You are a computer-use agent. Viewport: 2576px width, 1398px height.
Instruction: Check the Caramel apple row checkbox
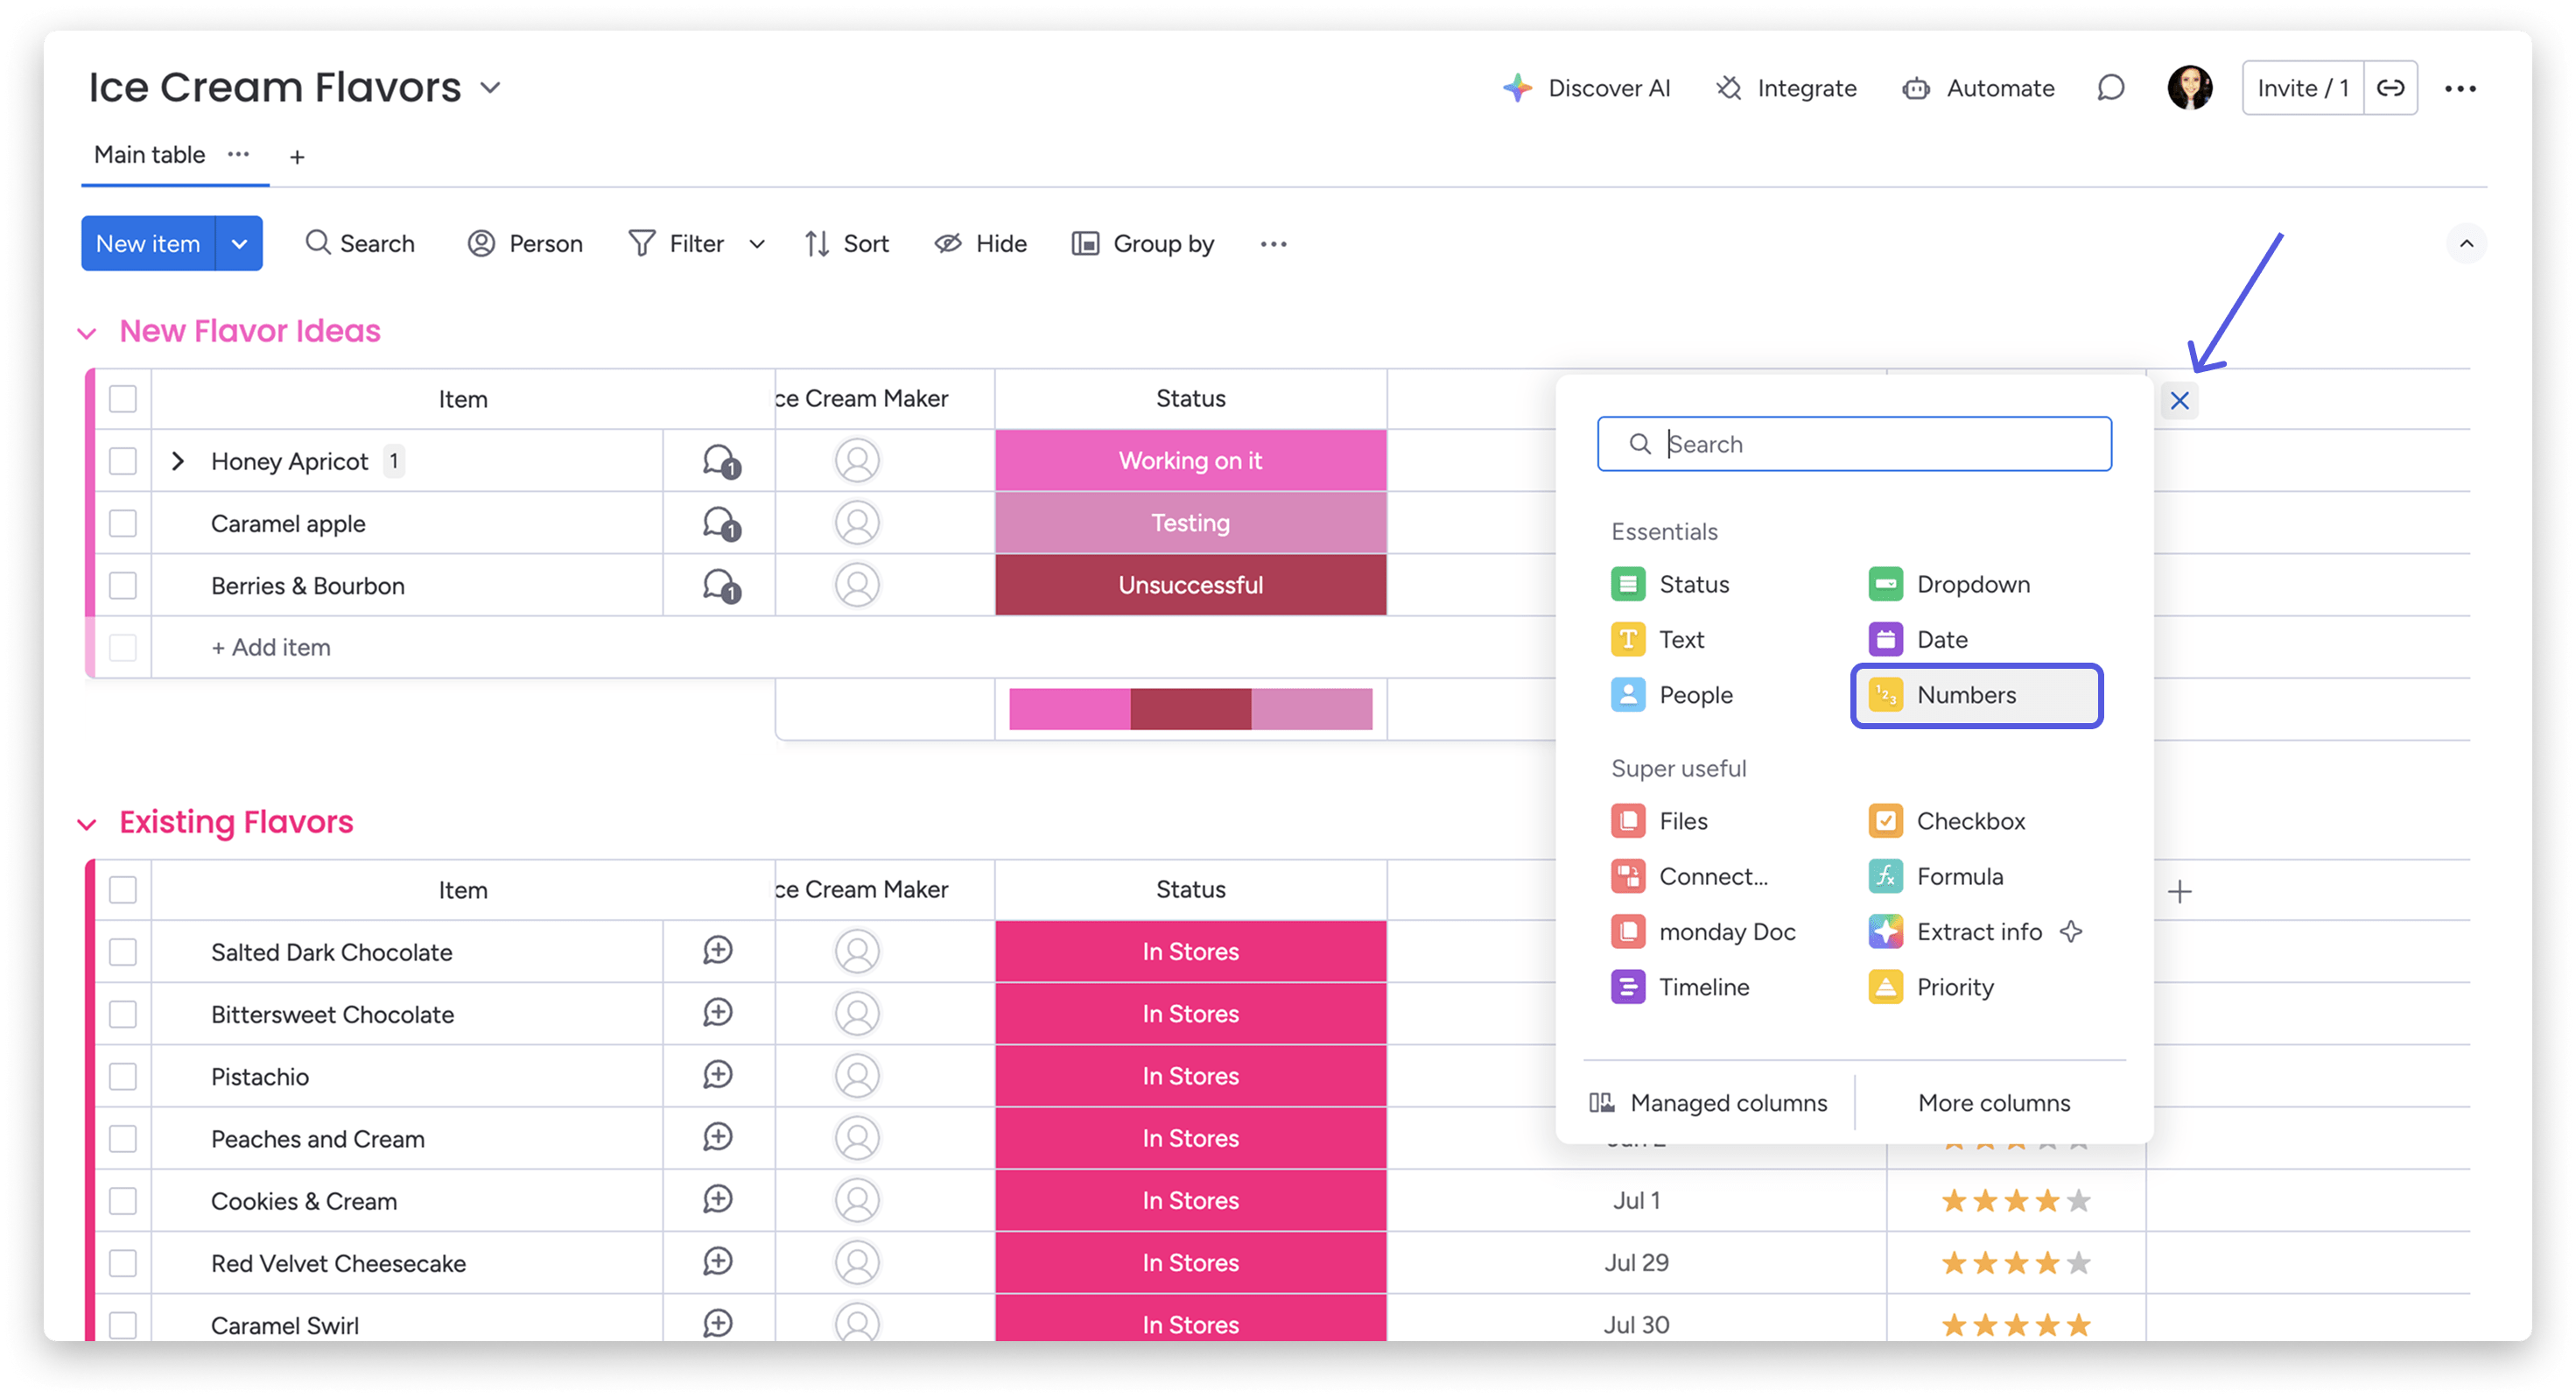(123, 523)
